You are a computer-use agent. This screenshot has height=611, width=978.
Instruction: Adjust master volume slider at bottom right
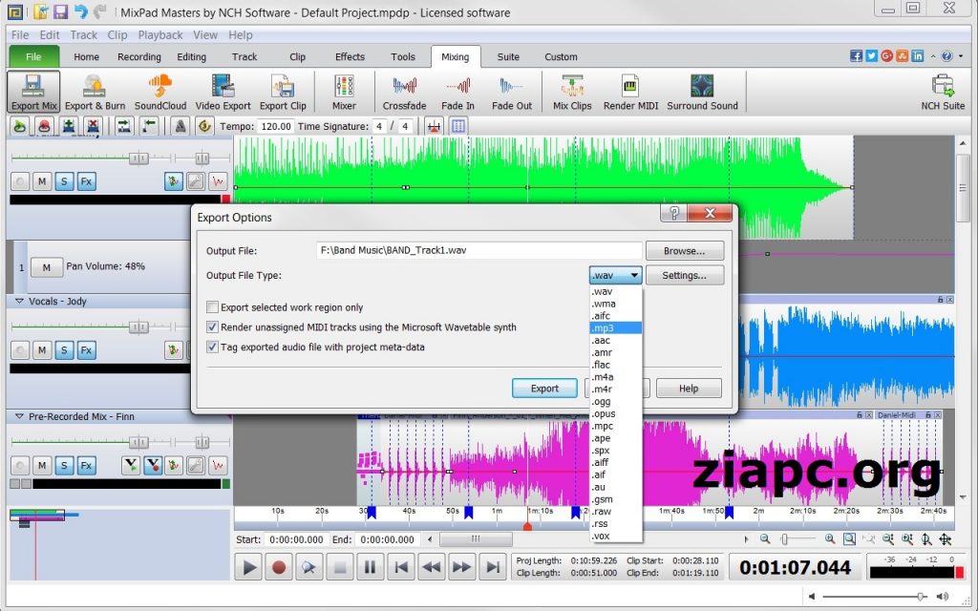click(921, 597)
